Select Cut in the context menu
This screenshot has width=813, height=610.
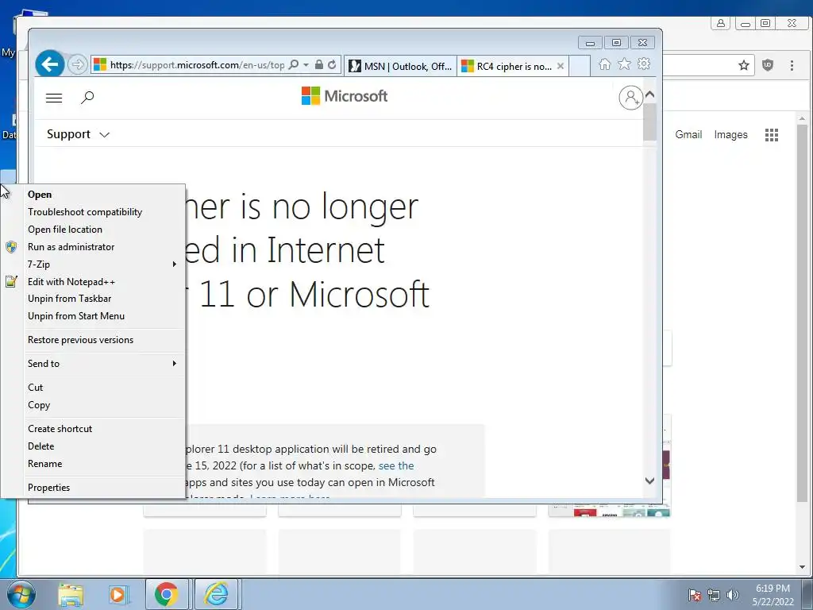tap(94, 388)
